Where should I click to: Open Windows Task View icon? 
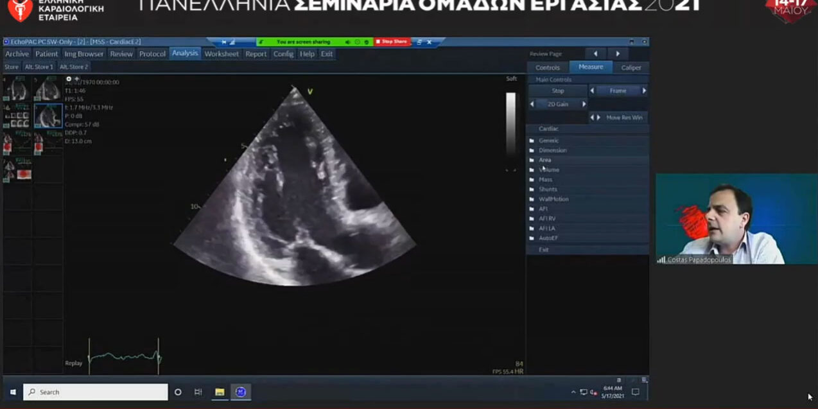point(198,392)
